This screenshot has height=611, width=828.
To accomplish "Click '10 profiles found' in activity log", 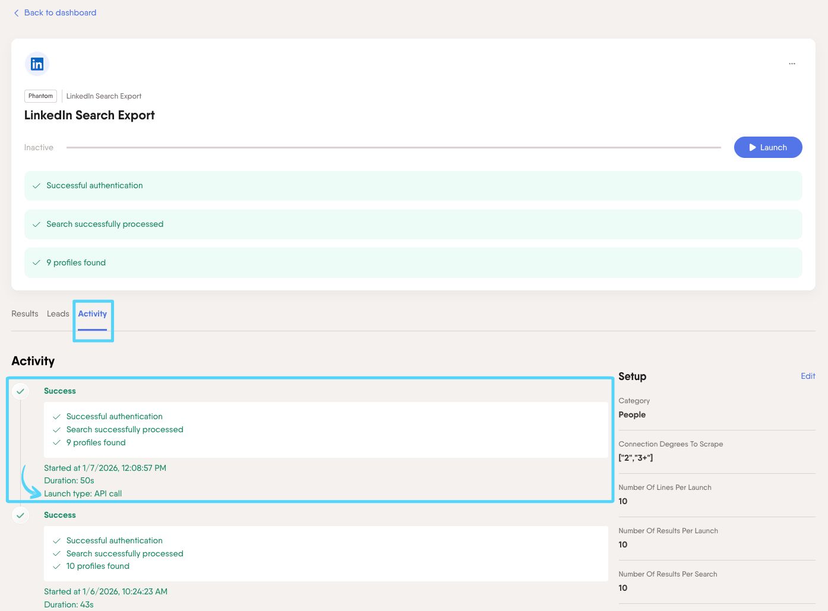I will tap(98, 566).
